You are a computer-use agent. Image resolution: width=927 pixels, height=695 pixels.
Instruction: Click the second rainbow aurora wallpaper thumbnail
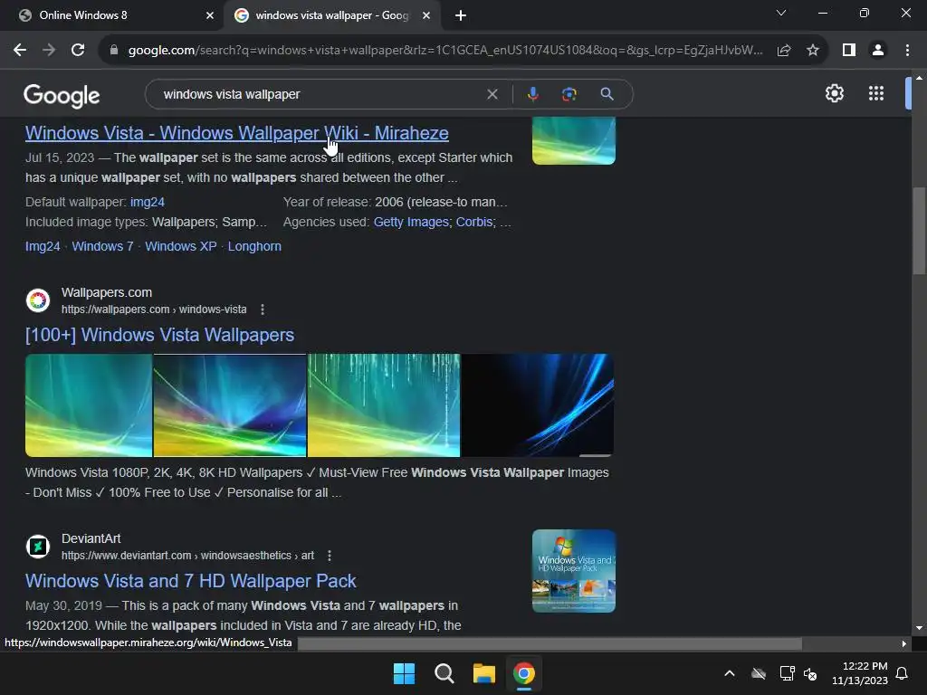[x=230, y=405]
